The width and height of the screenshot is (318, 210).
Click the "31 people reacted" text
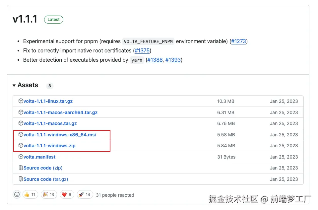point(115,195)
